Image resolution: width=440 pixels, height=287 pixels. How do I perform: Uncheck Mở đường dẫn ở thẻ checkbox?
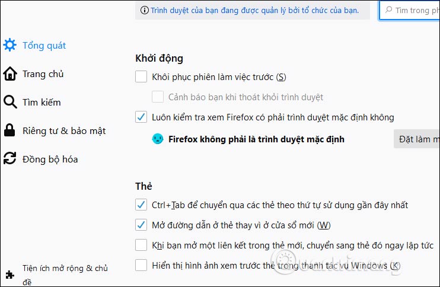pos(141,225)
